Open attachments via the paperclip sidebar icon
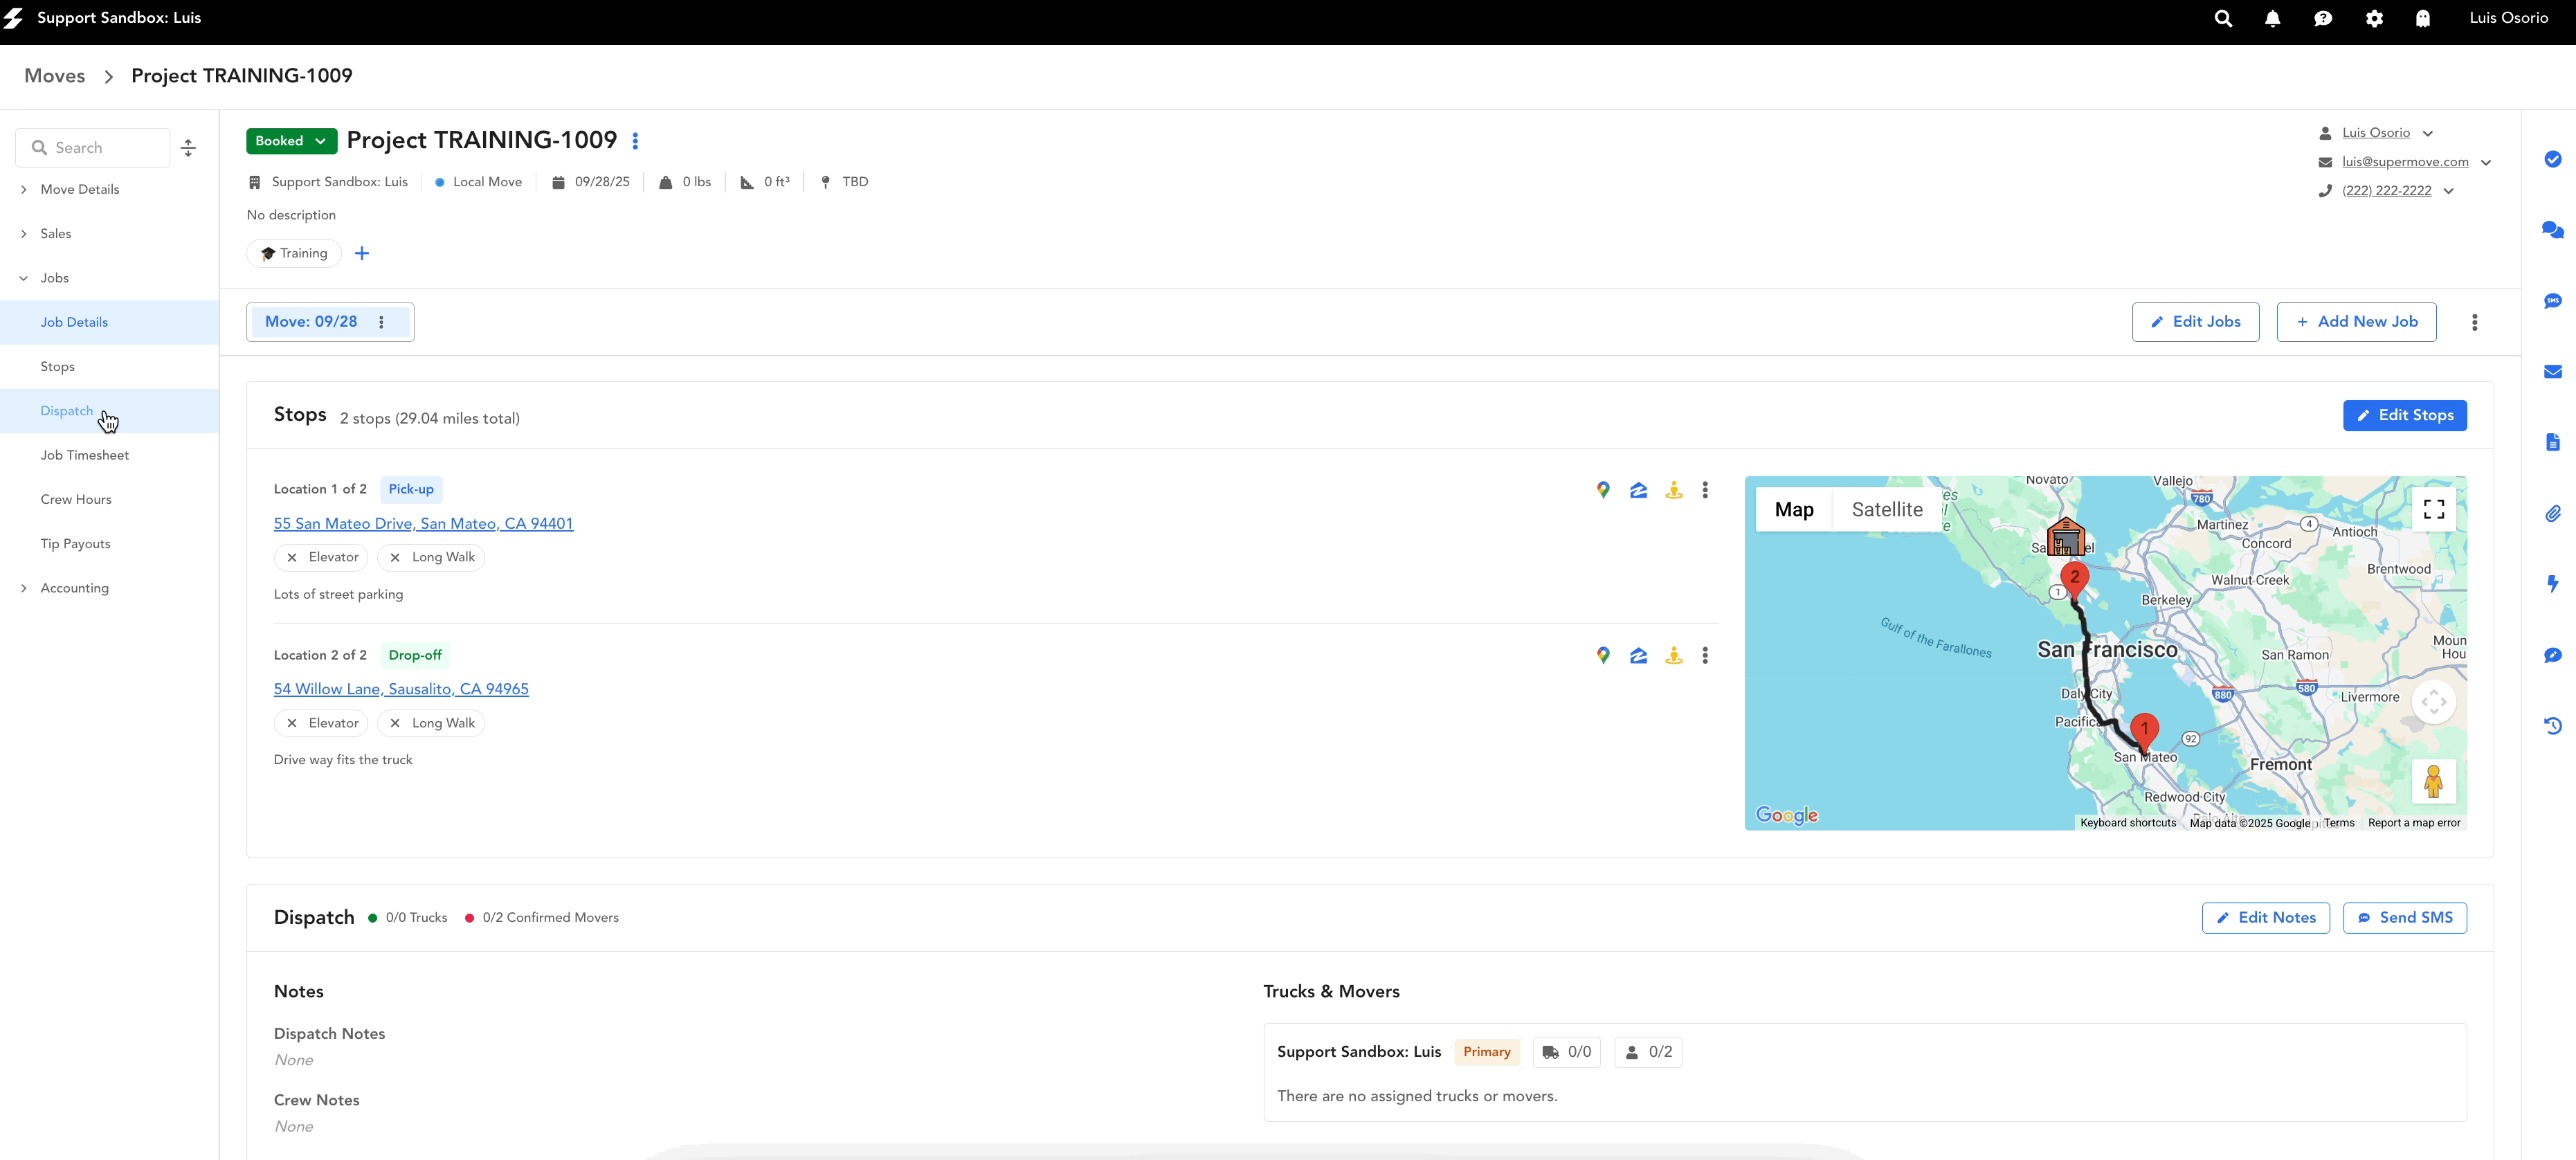This screenshot has height=1160, width=2576. coord(2553,513)
